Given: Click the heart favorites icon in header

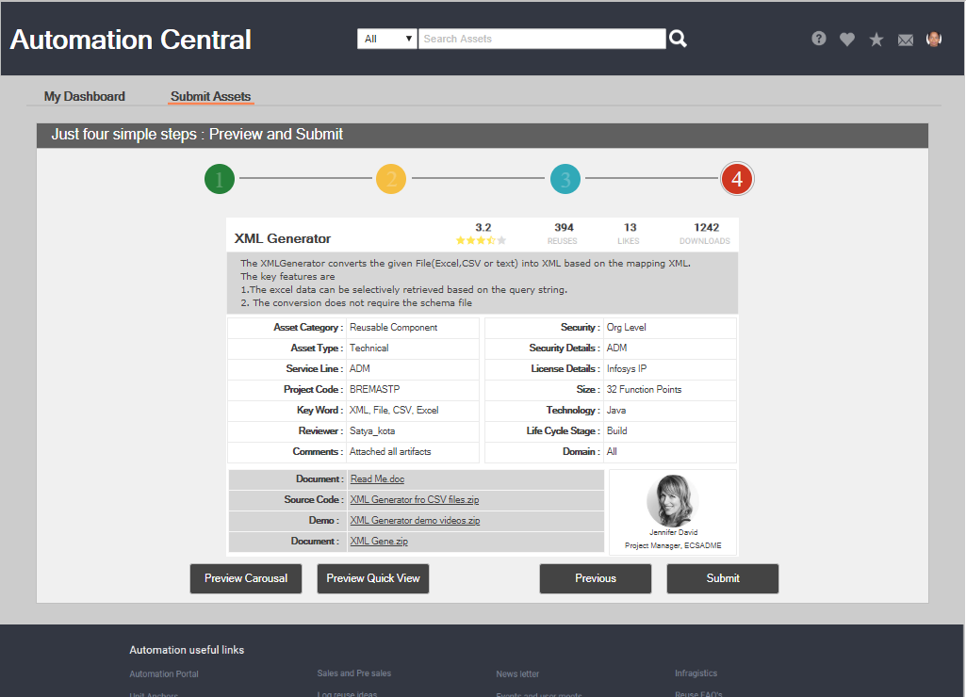Looking at the screenshot, I should click(x=847, y=40).
